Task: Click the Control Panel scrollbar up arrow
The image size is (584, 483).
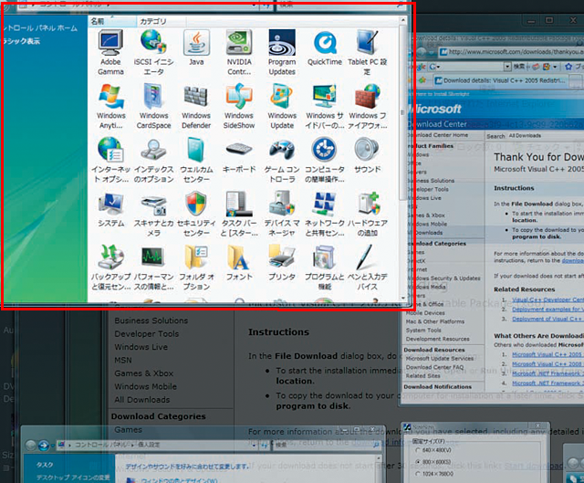Action: 402,20
